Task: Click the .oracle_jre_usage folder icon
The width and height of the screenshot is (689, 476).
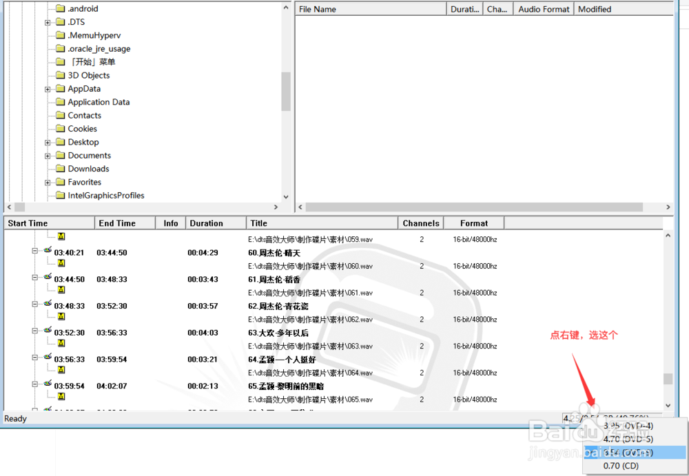Action: tap(61, 49)
